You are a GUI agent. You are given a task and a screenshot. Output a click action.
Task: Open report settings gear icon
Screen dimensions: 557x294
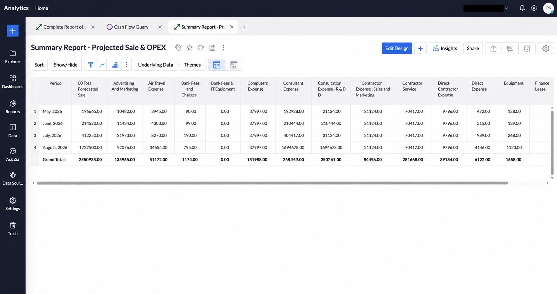[x=546, y=48]
